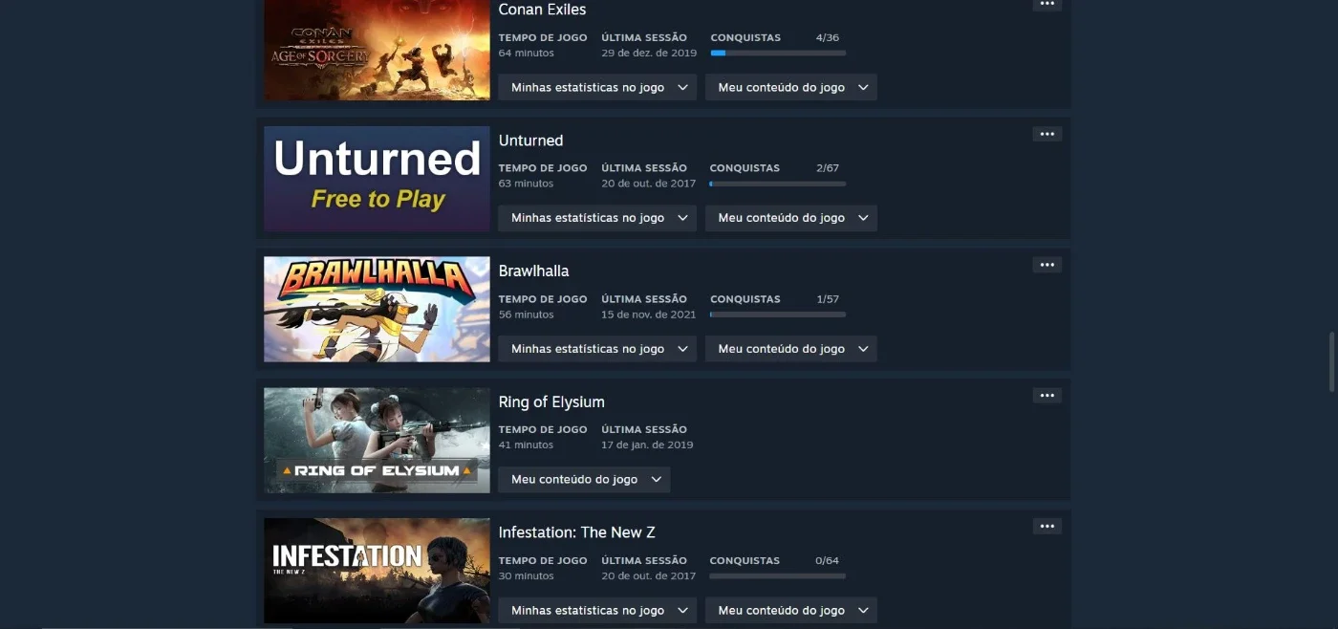This screenshot has height=629, width=1338.
Task: Click Brawlhalla '56 minutos' playtime
Action: pos(527,314)
